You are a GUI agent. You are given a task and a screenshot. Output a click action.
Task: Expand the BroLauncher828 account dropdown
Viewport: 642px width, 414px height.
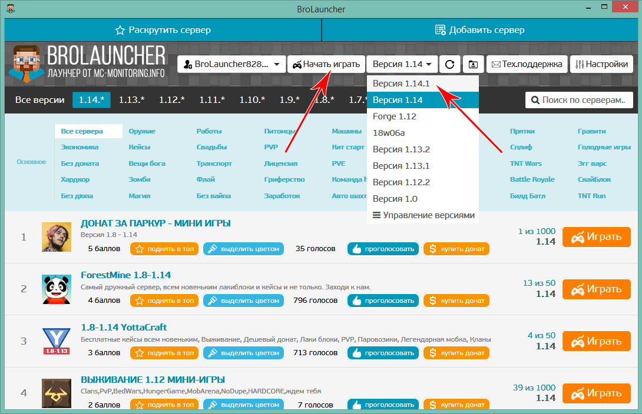pos(231,64)
